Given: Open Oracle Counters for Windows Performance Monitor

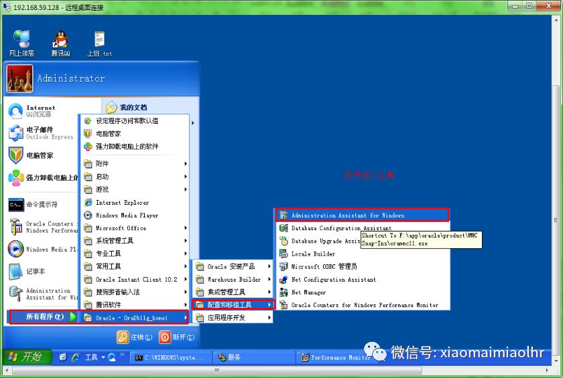Looking at the screenshot, I should coord(363,305).
